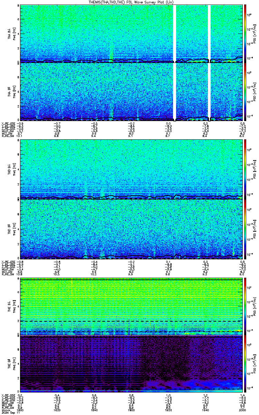Click the 1840 time tick label

click(x=95, y=410)
